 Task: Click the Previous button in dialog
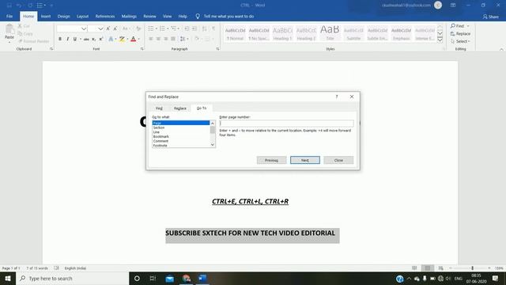(271, 160)
